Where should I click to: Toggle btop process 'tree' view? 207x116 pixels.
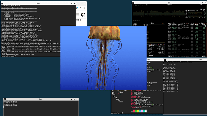[194, 23]
